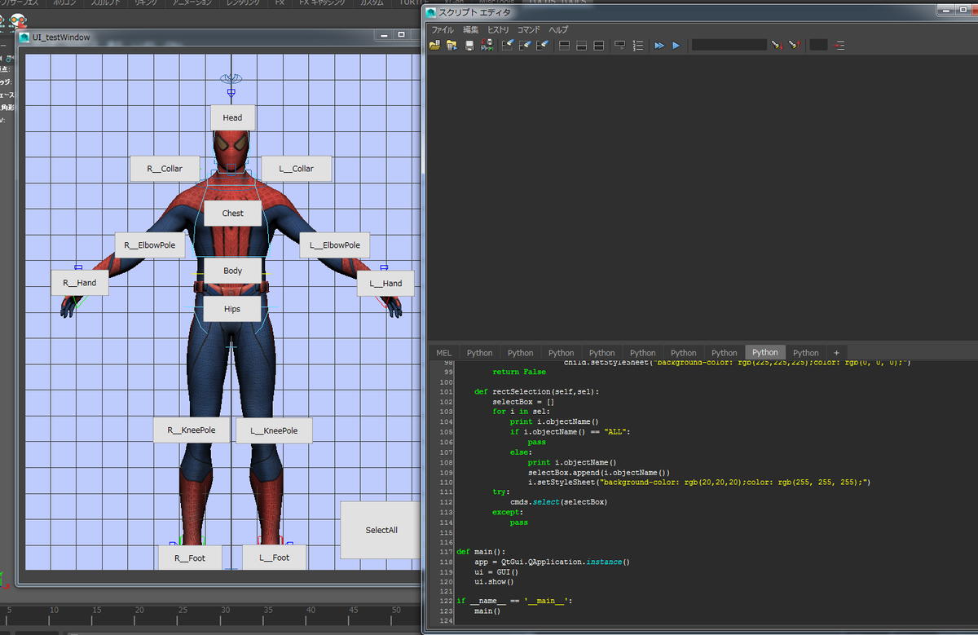
Task: Toggle the Show Both Panes layout icon
Action: (x=598, y=46)
